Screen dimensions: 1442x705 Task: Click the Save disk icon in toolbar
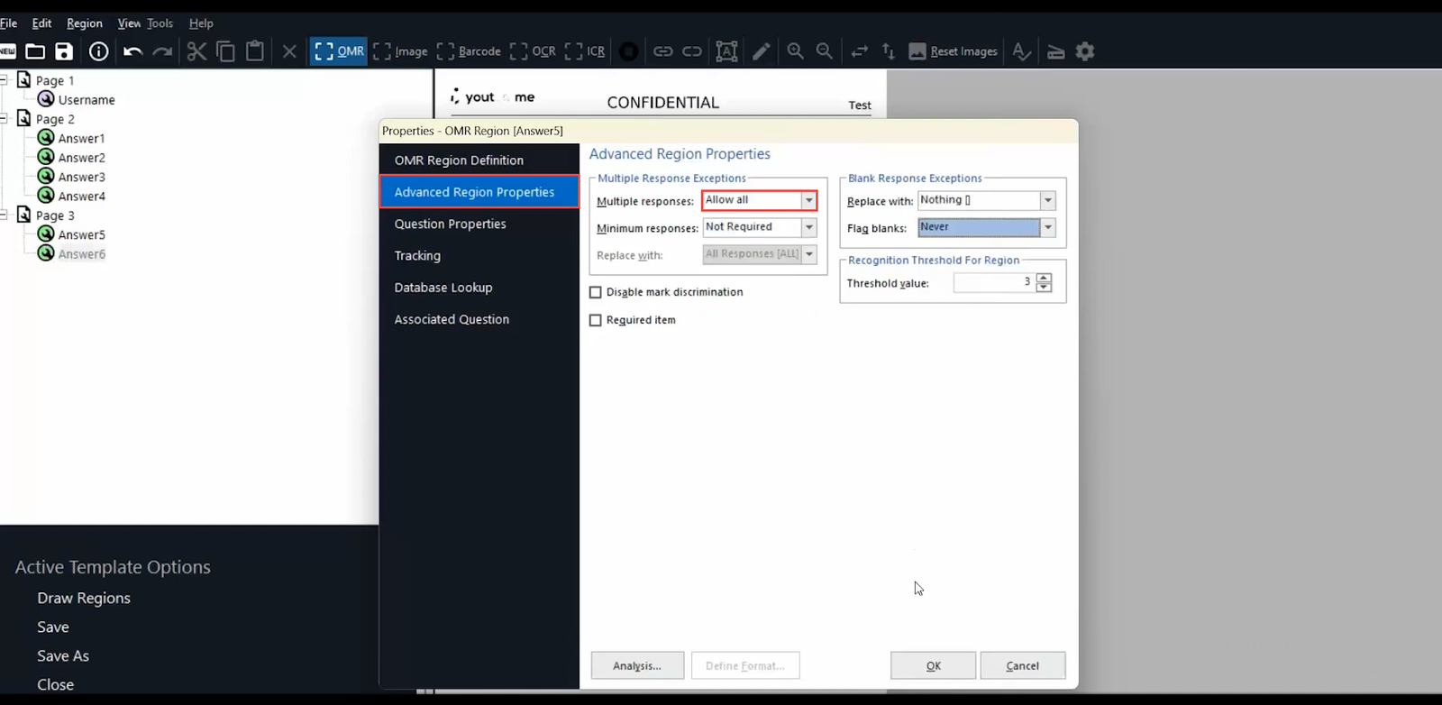64,51
